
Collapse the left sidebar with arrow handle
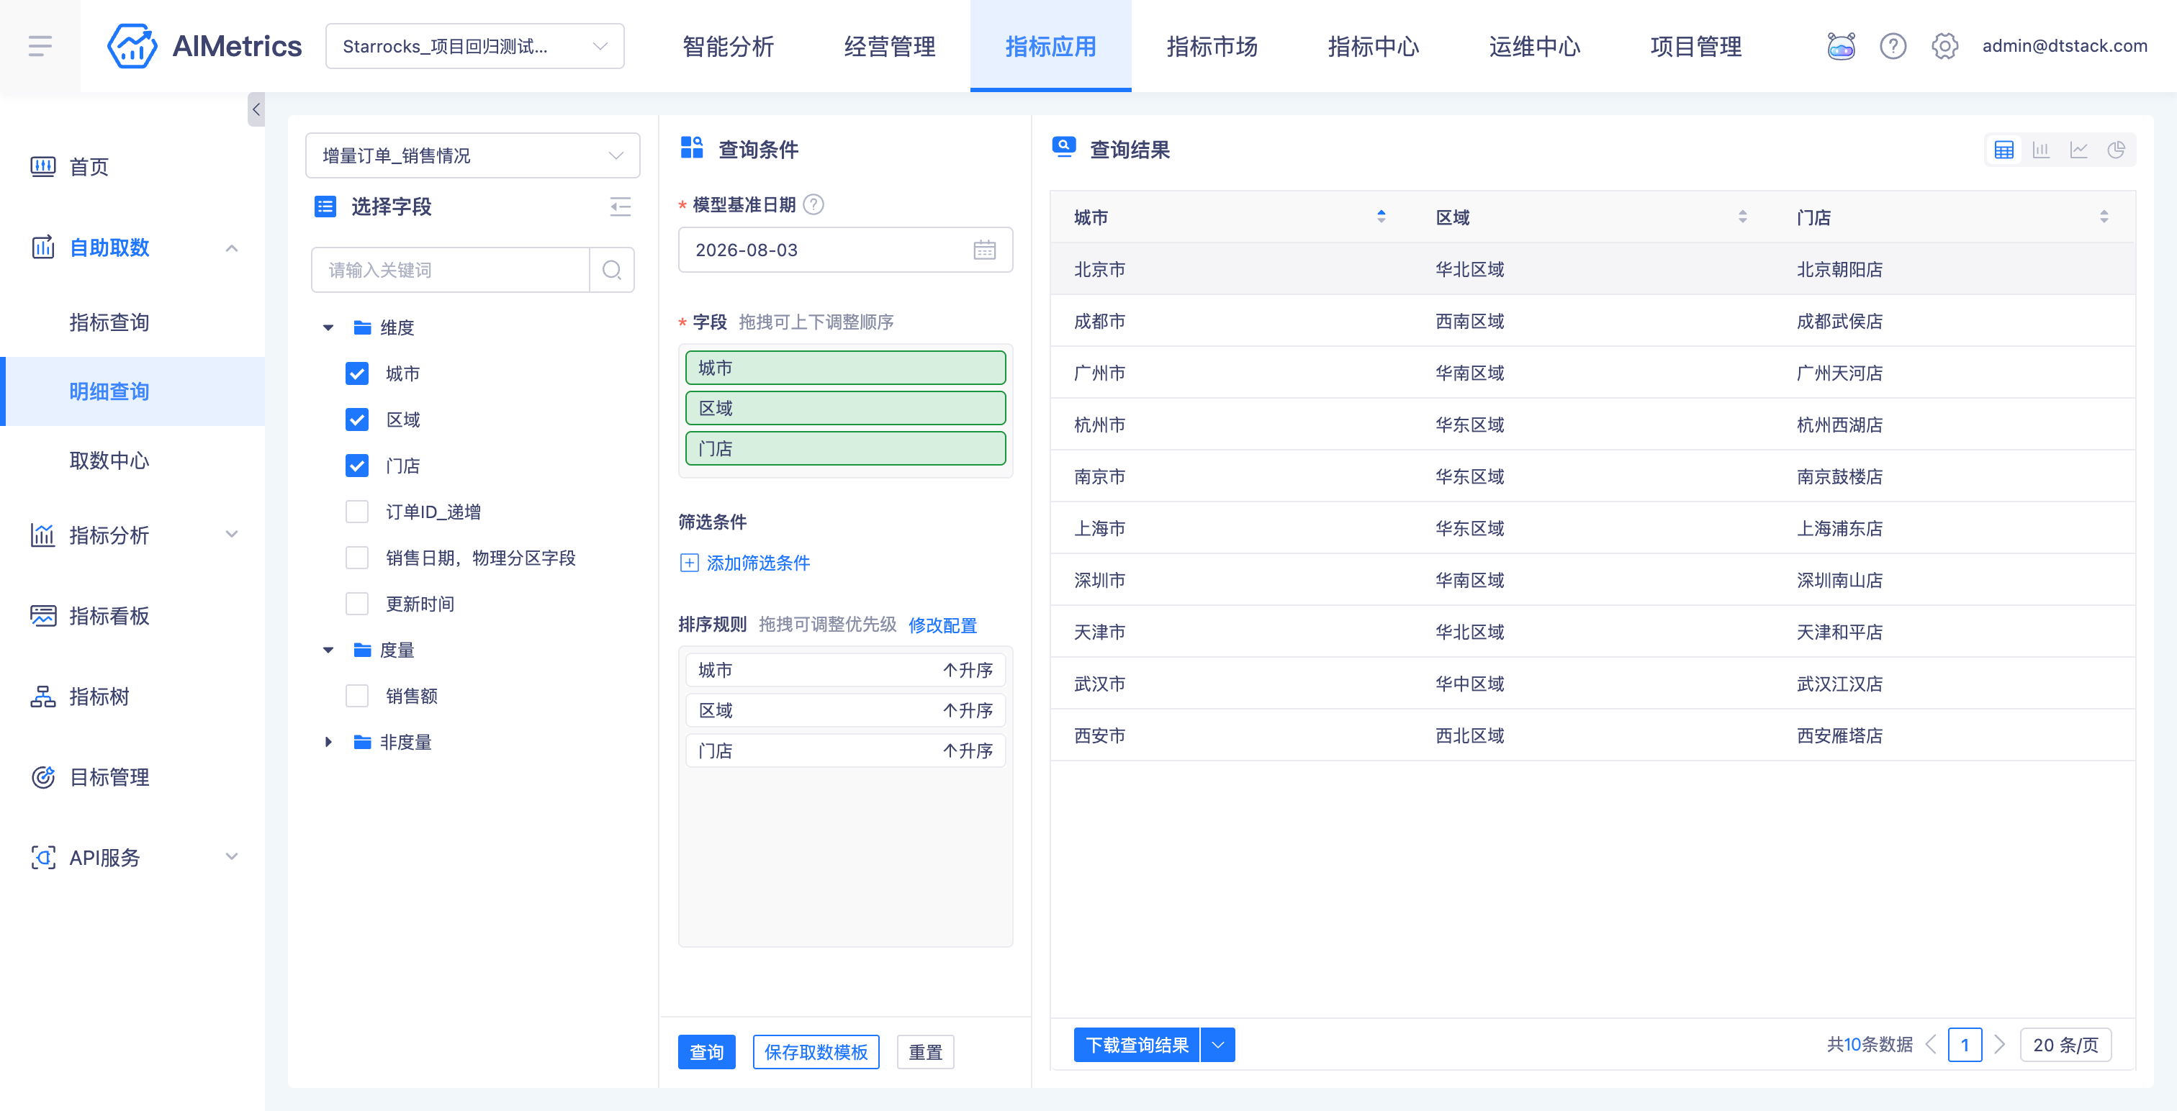[x=256, y=109]
